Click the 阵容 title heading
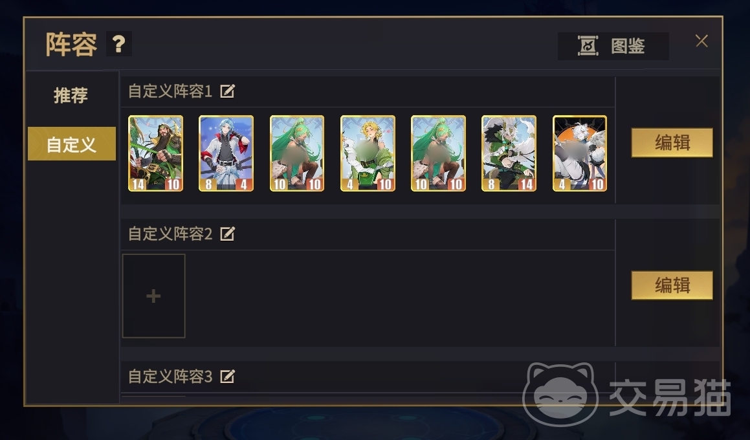The height and width of the screenshot is (440, 750). pos(71,45)
